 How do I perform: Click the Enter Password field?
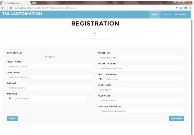coord(141,100)
